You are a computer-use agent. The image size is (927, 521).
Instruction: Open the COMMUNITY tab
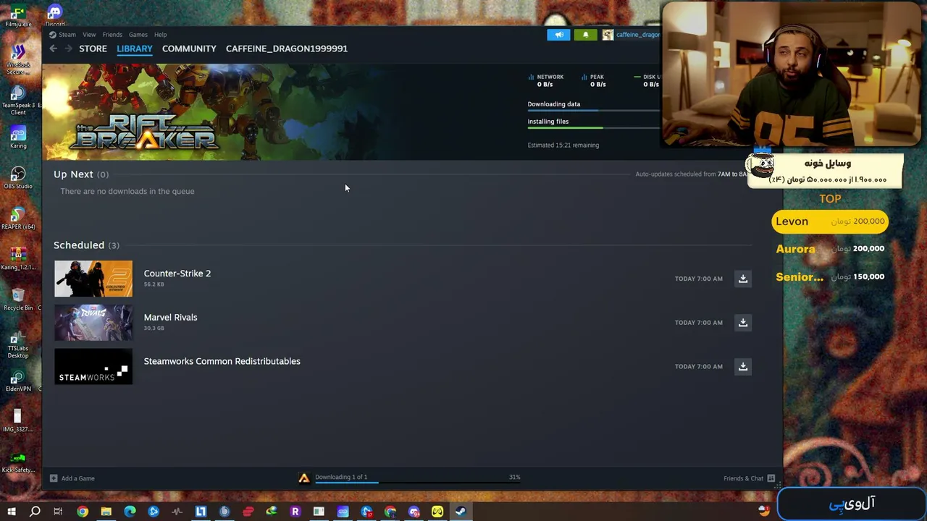click(x=189, y=48)
